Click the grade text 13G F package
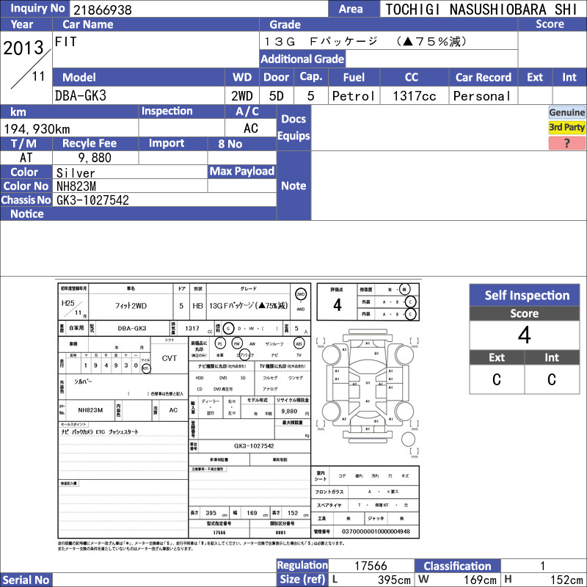 click(321, 41)
